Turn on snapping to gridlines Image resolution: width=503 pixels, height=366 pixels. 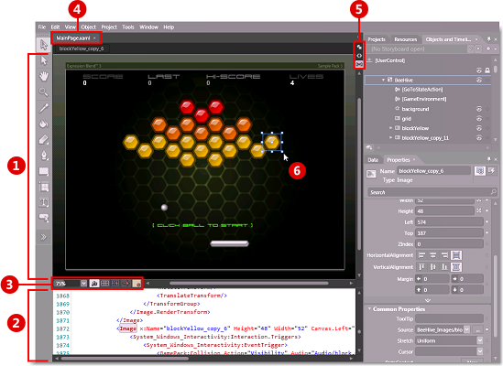tap(115, 284)
